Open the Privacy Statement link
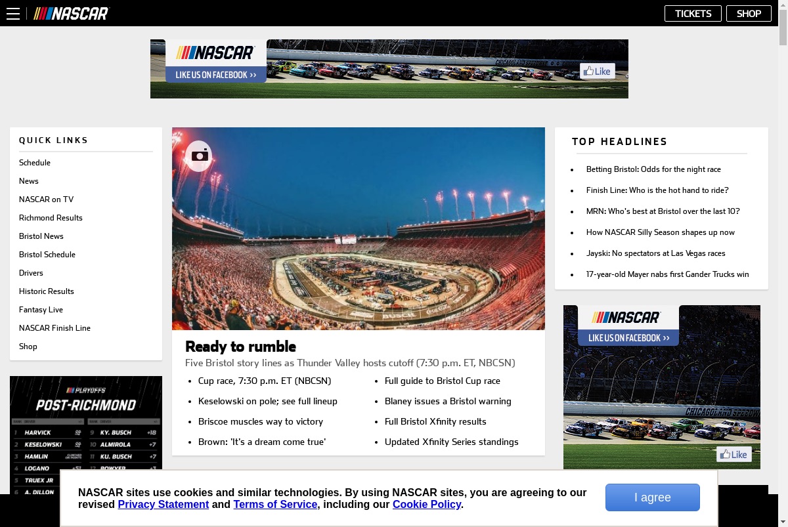 click(x=164, y=504)
